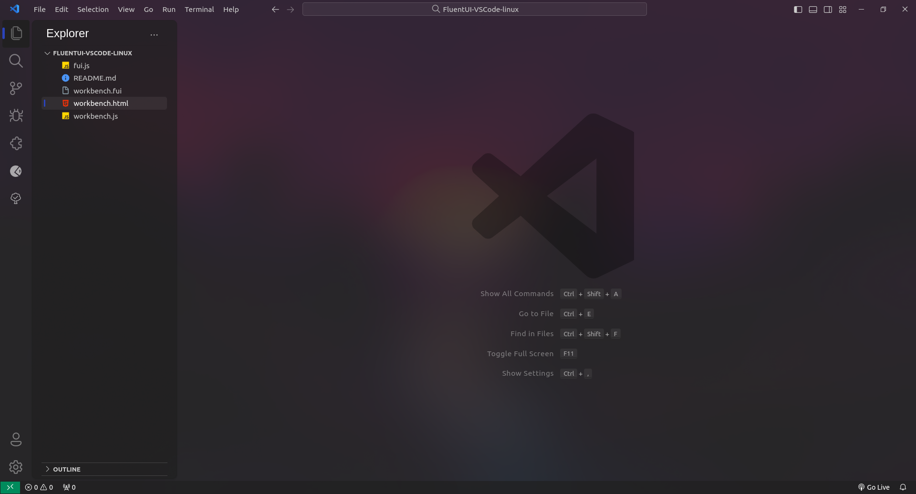The width and height of the screenshot is (916, 494).
Task: Toggle the bottom panel layout icon
Action: (813, 9)
